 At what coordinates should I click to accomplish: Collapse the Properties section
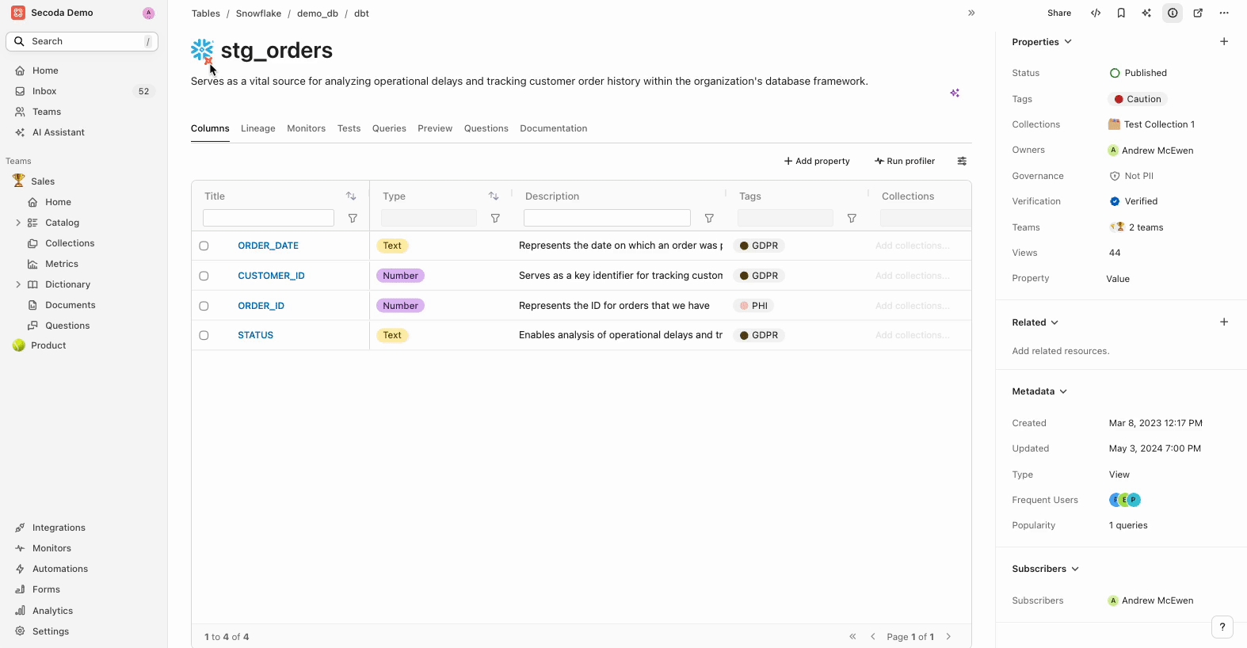1067,42
